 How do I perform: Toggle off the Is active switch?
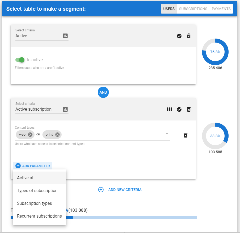pyautogui.click(x=20, y=60)
